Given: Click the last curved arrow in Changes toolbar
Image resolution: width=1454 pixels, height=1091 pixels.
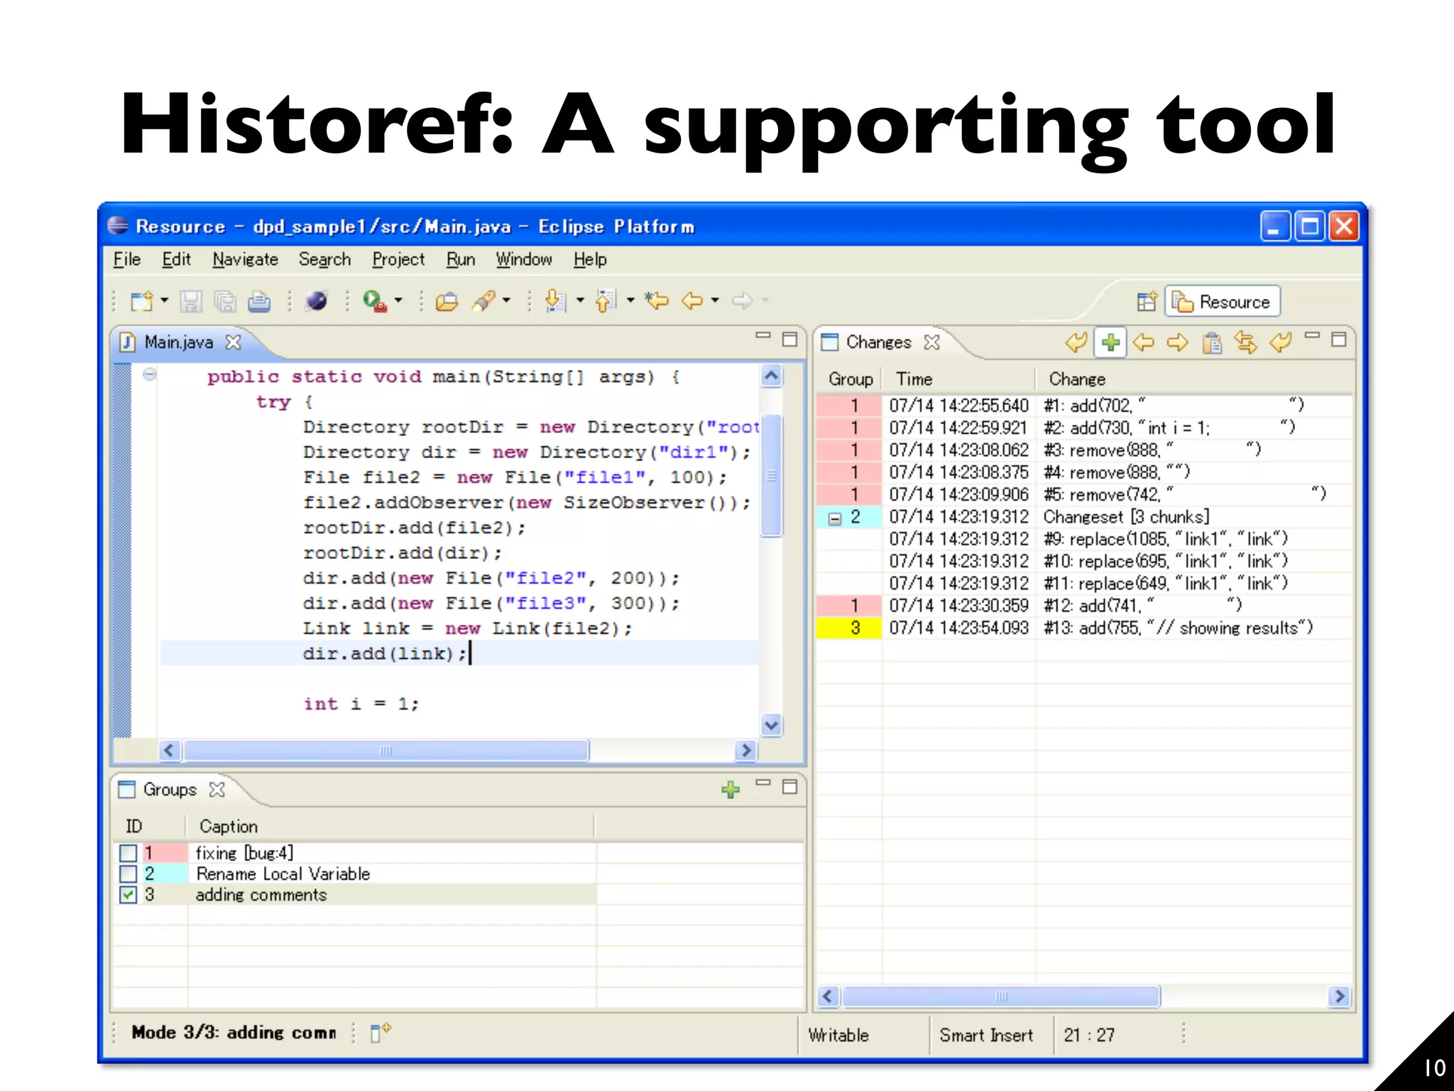Looking at the screenshot, I should click(1281, 342).
